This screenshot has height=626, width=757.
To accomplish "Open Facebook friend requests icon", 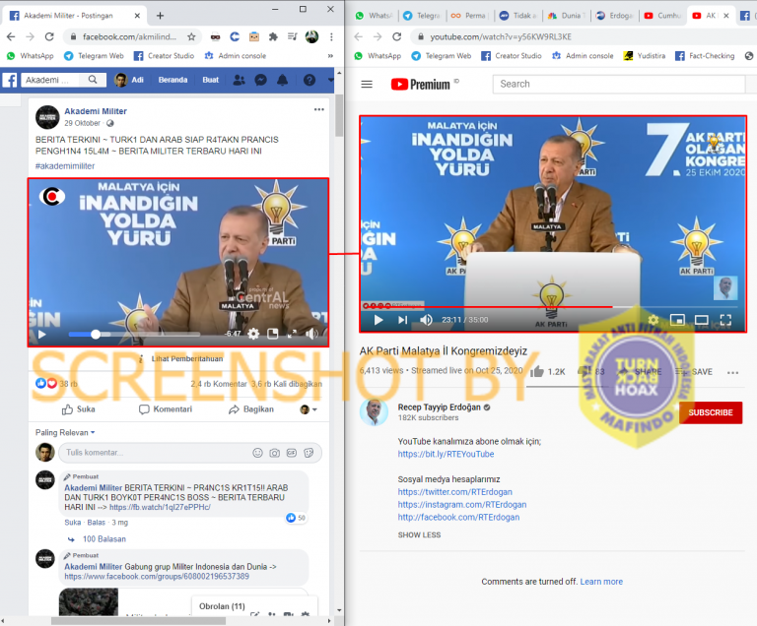I will point(239,80).
